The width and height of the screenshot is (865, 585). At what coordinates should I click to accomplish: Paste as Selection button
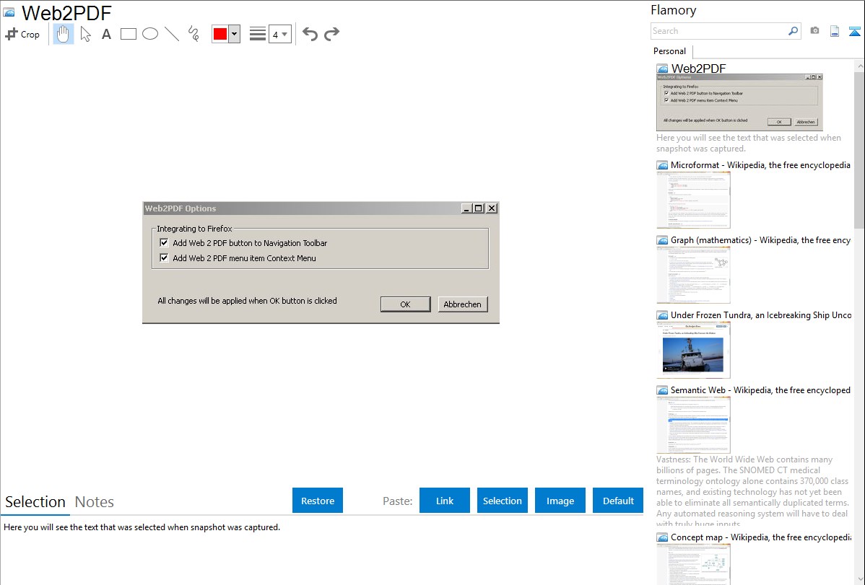(503, 501)
